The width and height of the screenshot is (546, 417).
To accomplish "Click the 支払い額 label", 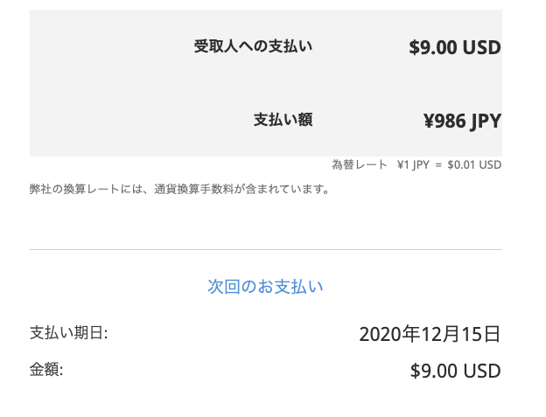I will click(x=283, y=120).
